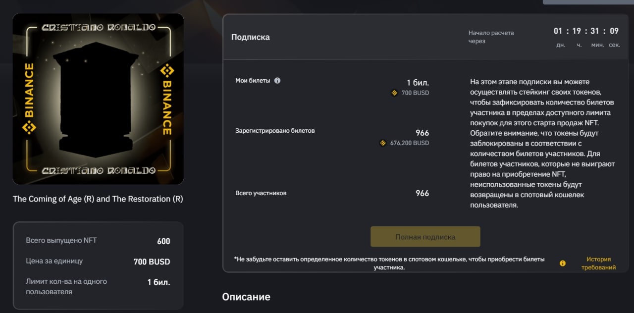Viewport: 634px width, 313px height.
Task: Click the Всего участников count 966
Action: (x=422, y=193)
